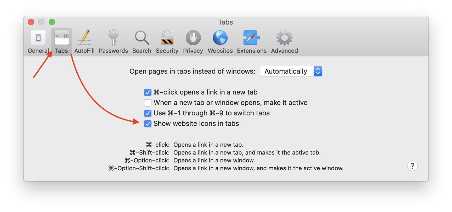The image size is (452, 212).
Task: Click the blue dropdown arrows beside Automatically
Action: pos(318,71)
